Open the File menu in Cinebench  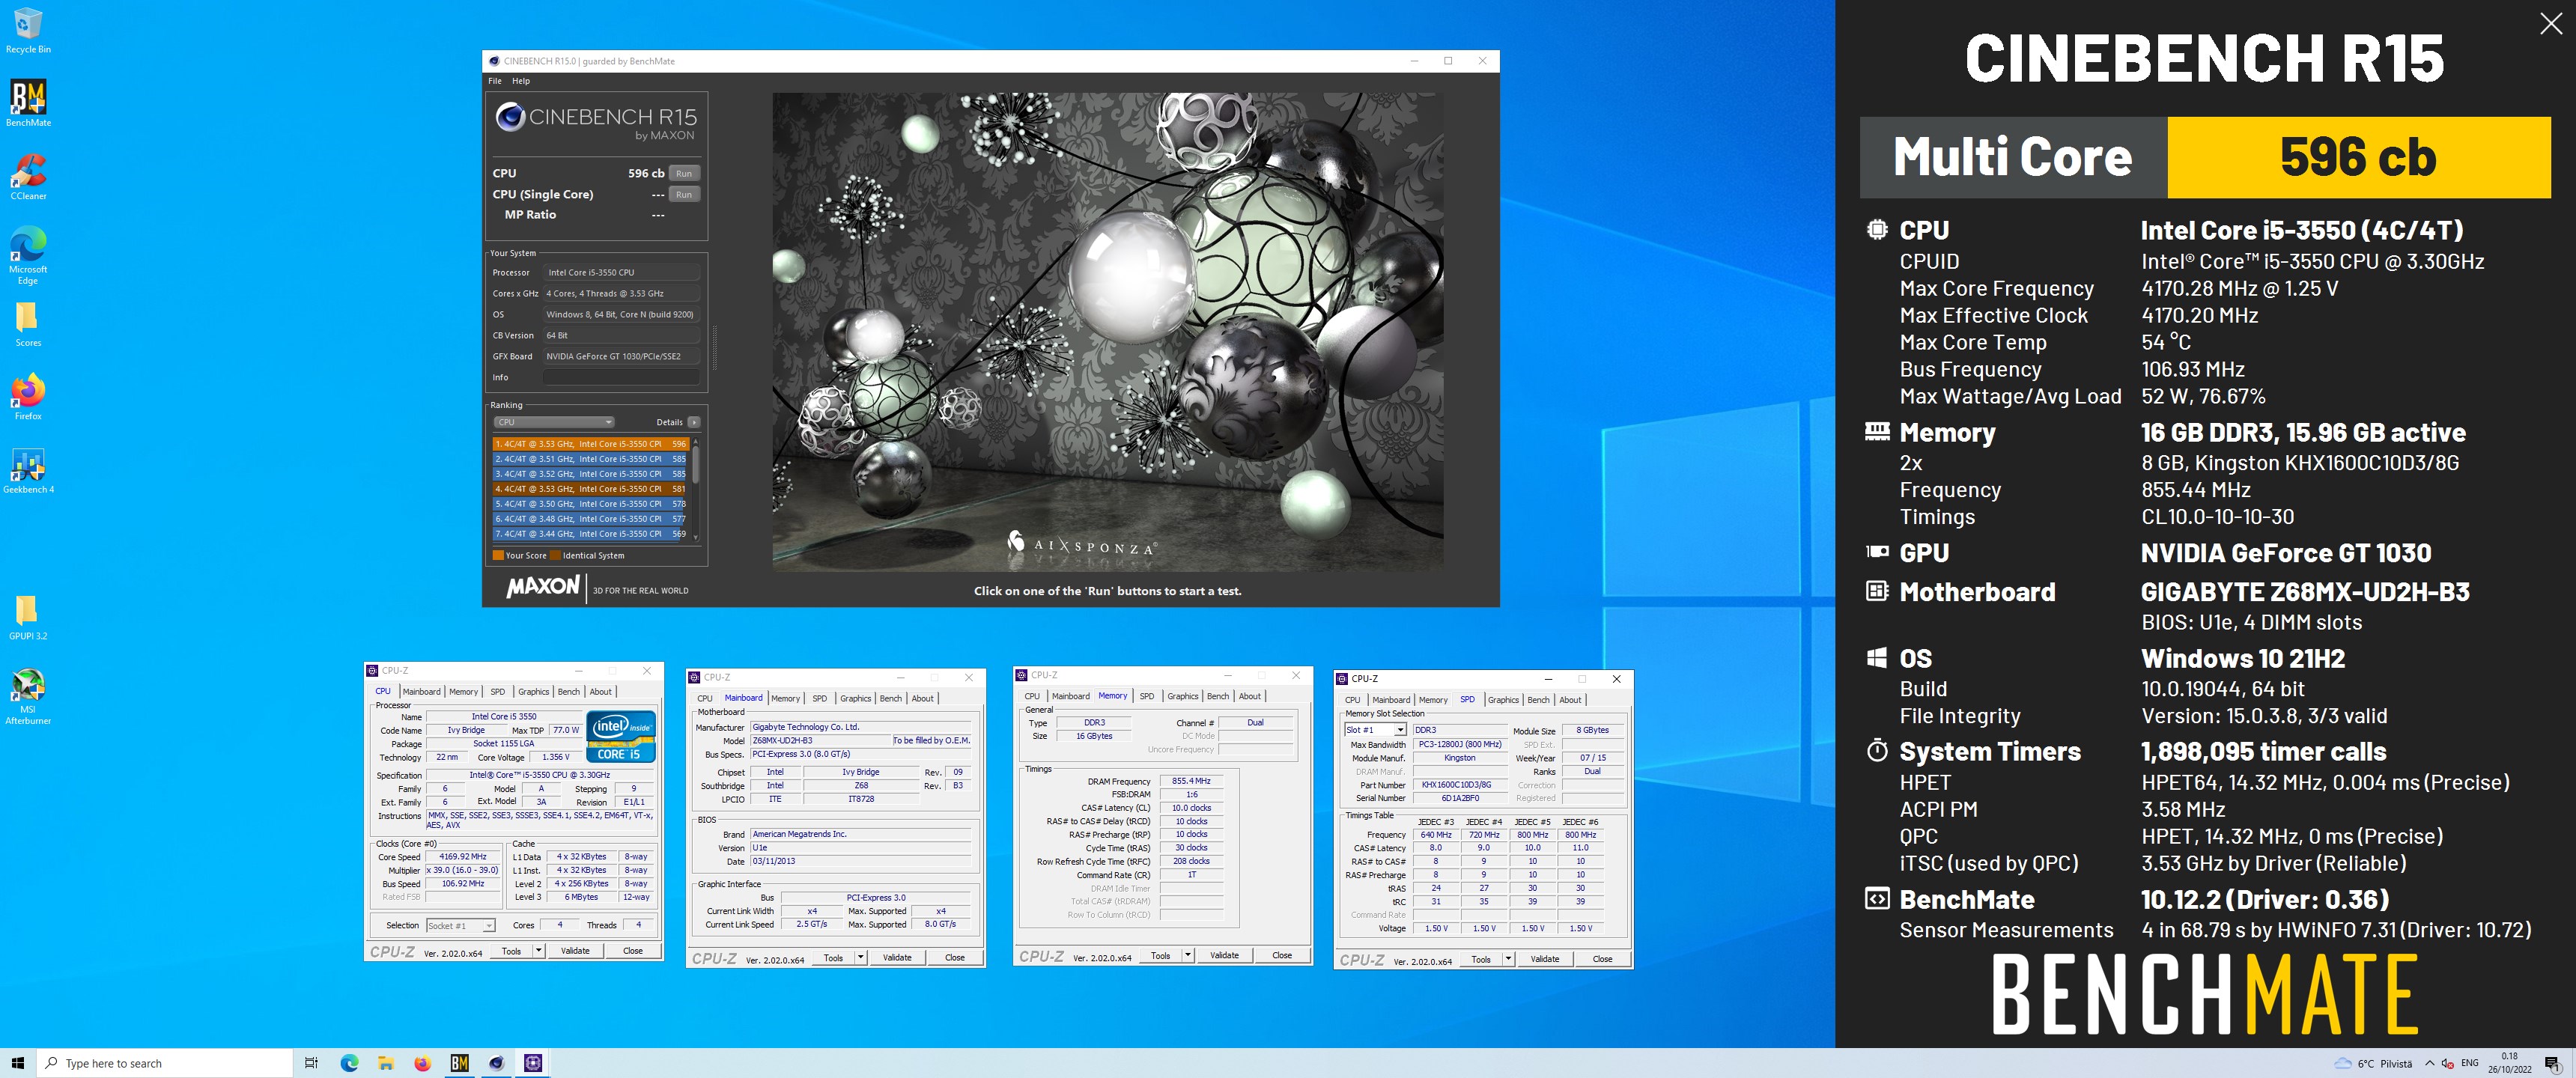[x=495, y=81]
